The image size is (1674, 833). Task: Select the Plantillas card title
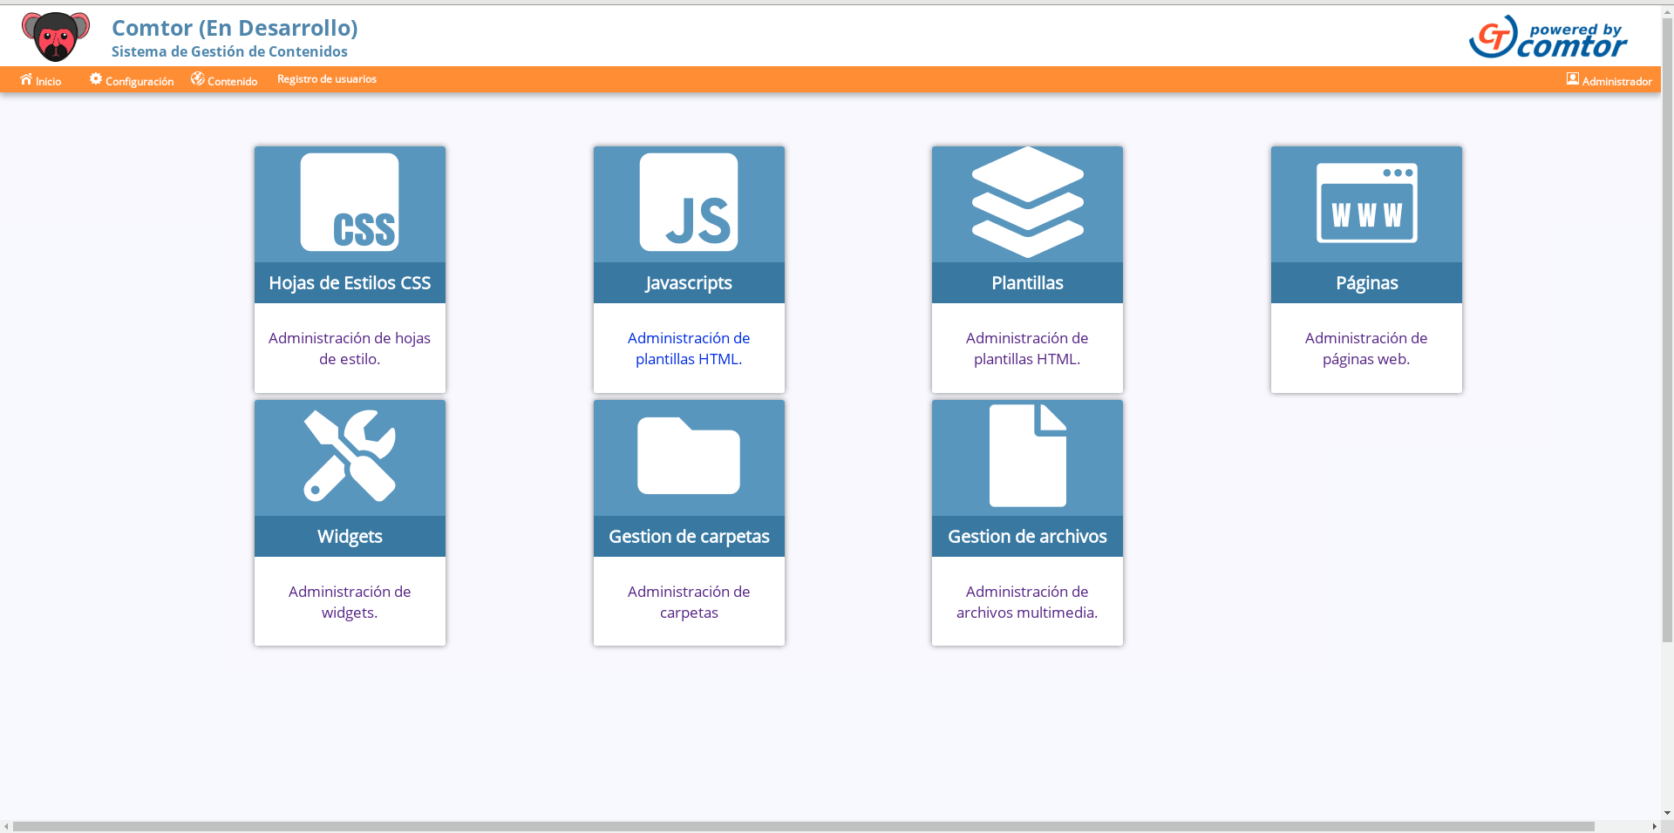pos(1027,283)
